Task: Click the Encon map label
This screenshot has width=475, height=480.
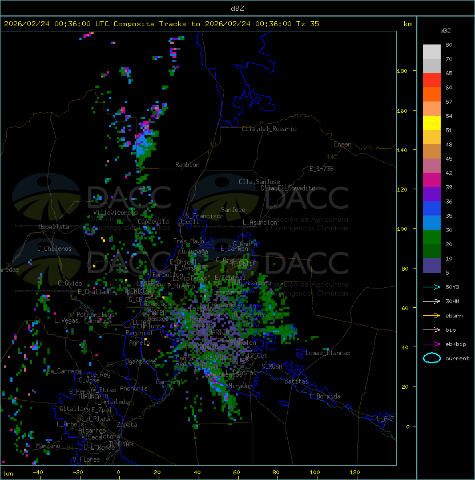Action: coord(343,144)
